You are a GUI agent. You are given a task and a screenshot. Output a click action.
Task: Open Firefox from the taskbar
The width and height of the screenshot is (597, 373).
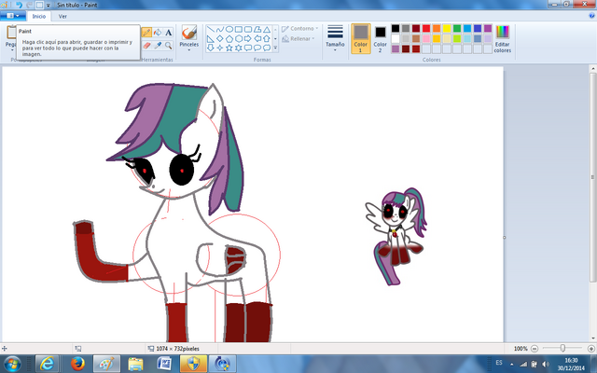[x=77, y=364]
